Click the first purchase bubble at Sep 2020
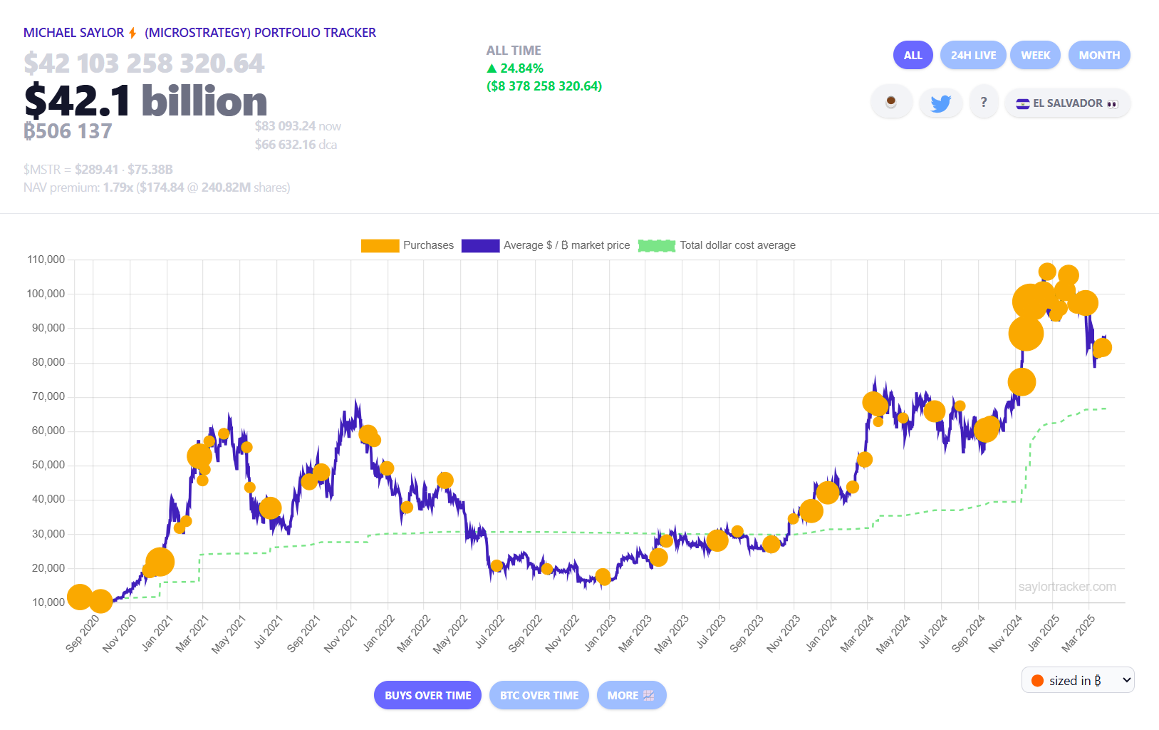The height and width of the screenshot is (730, 1159). tap(79, 597)
